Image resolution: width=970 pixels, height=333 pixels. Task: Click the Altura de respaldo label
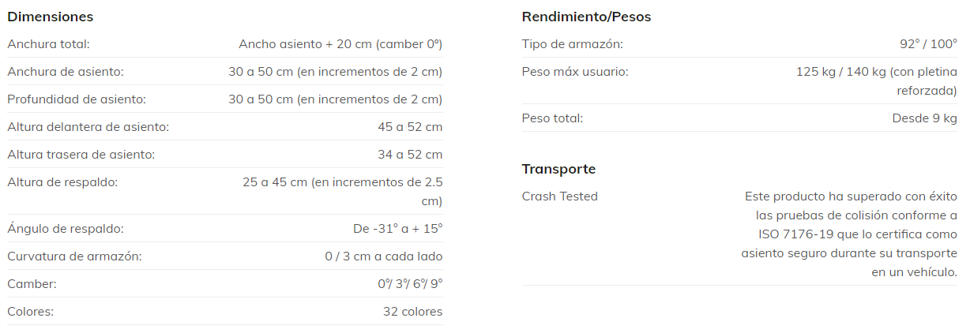(x=62, y=181)
